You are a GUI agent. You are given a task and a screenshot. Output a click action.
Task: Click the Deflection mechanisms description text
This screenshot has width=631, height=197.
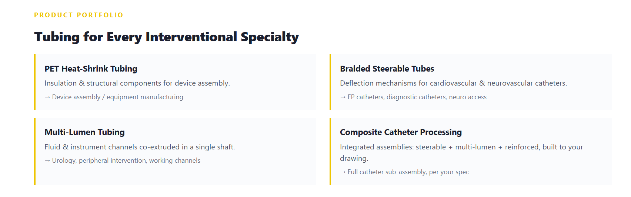pos(453,83)
